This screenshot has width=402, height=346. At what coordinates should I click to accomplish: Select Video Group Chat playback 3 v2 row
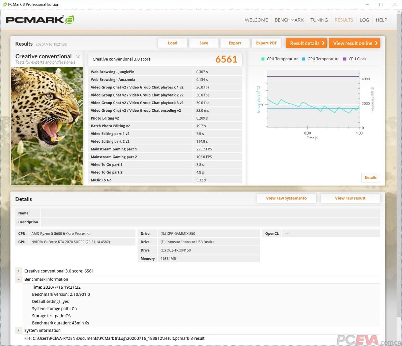pyautogui.click(x=165, y=103)
